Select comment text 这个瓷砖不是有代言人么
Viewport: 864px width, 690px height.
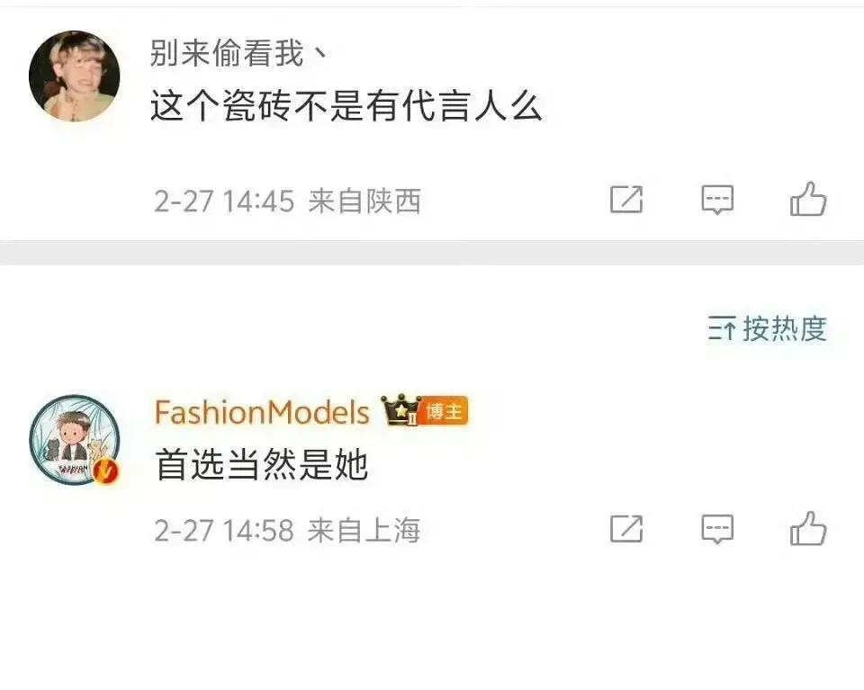(x=346, y=106)
